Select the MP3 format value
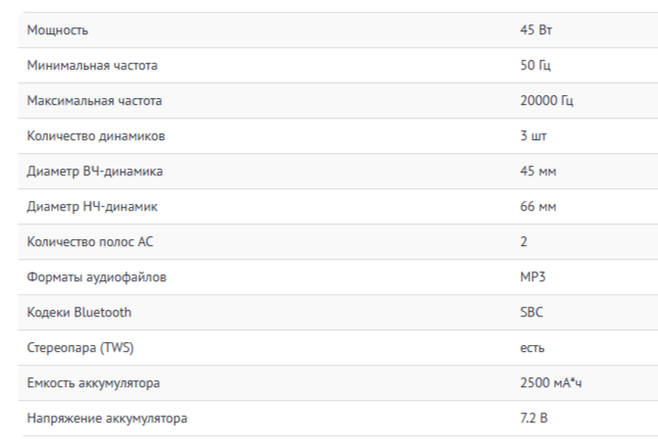658x444 pixels. click(532, 276)
